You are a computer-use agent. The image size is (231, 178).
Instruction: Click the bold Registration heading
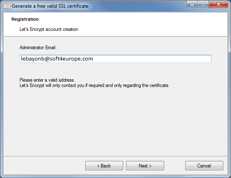point(25,19)
